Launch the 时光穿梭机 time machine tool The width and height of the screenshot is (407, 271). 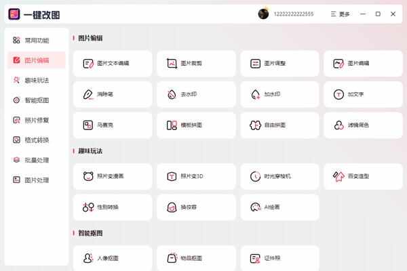pos(279,176)
